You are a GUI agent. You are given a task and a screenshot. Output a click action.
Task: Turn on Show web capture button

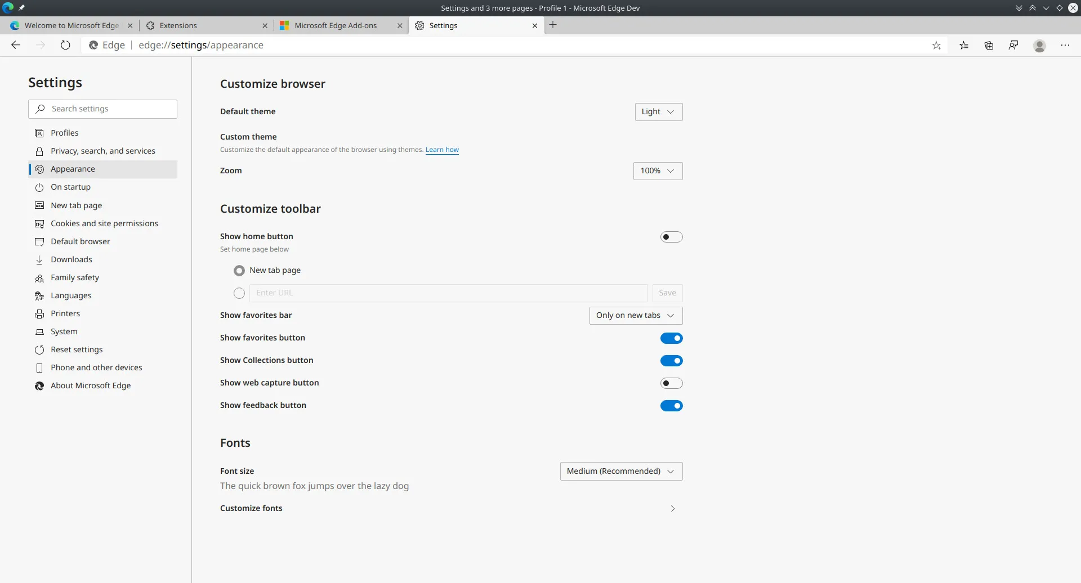tap(671, 383)
